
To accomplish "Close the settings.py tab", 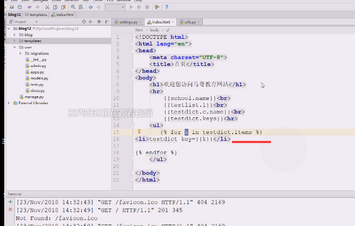I will (x=141, y=22).
